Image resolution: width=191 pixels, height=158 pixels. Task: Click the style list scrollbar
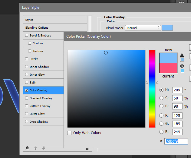point(89,24)
